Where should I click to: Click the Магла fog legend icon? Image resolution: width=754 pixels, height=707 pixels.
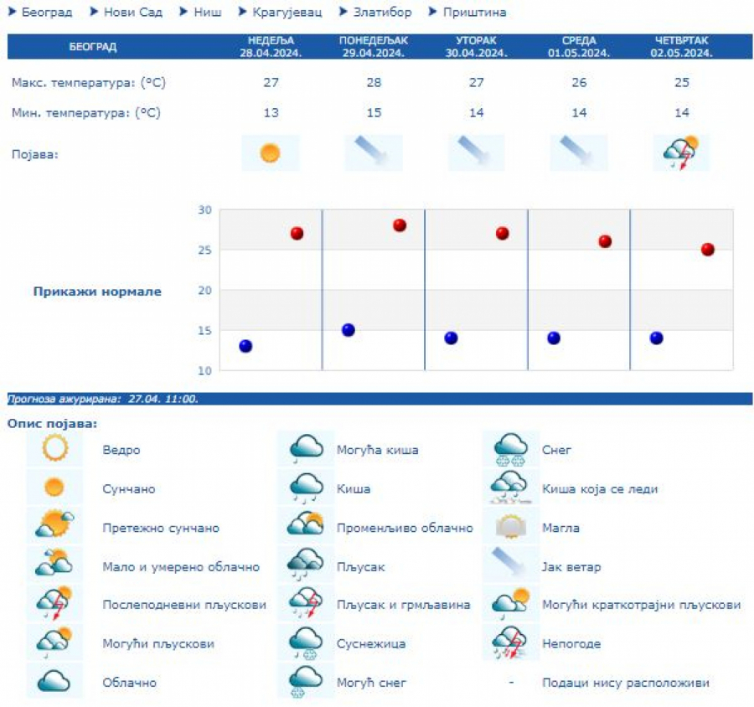pyautogui.click(x=510, y=528)
